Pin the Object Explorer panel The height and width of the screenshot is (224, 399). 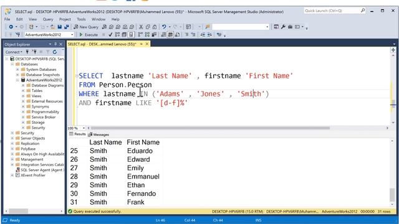[55, 44]
